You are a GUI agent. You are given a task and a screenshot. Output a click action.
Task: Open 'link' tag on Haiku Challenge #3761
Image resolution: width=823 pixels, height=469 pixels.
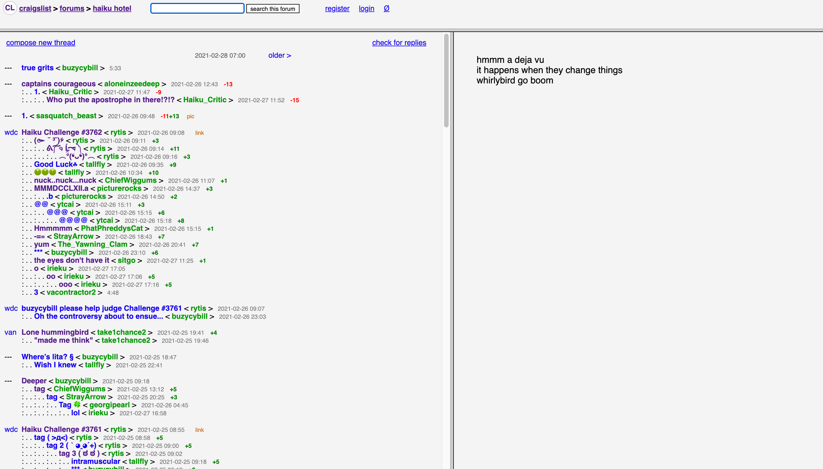199,430
